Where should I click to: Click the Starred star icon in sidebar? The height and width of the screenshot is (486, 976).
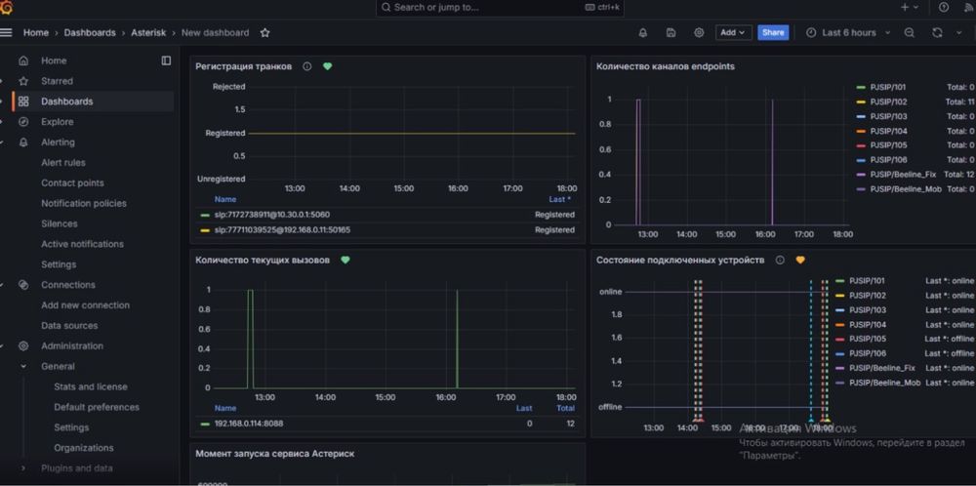pyautogui.click(x=23, y=82)
